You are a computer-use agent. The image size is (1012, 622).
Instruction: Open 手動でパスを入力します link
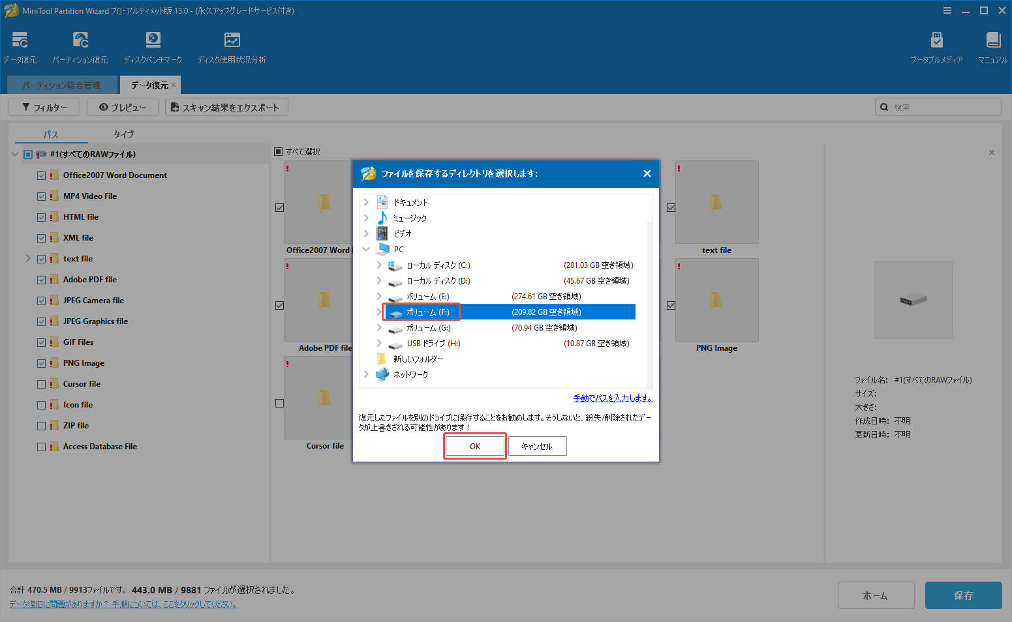(x=612, y=397)
